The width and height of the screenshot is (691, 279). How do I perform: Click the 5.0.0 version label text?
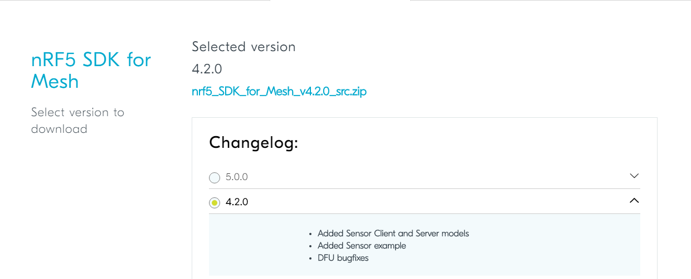pos(237,177)
